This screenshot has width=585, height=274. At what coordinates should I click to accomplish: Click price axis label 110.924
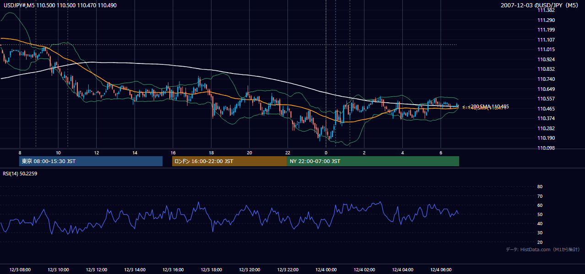click(x=546, y=59)
